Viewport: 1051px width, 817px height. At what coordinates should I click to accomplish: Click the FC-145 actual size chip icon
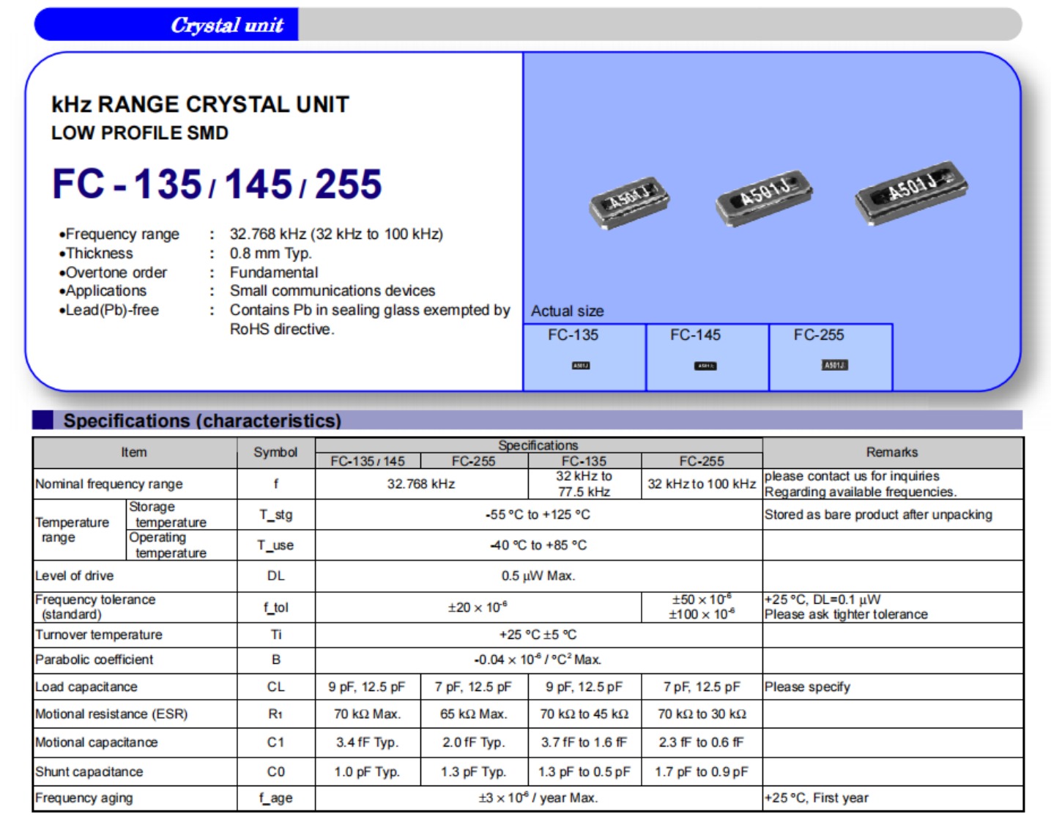[x=705, y=366]
